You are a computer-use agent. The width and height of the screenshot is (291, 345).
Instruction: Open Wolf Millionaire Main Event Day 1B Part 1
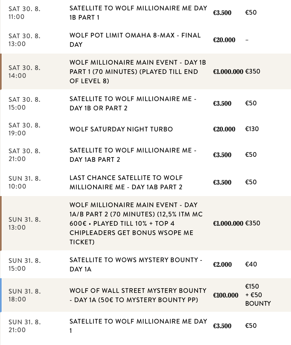point(138,72)
